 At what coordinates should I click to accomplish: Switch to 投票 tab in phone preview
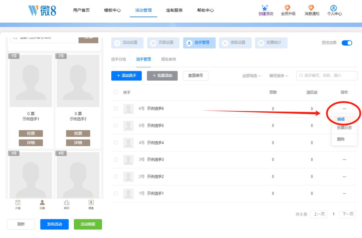(x=42, y=204)
